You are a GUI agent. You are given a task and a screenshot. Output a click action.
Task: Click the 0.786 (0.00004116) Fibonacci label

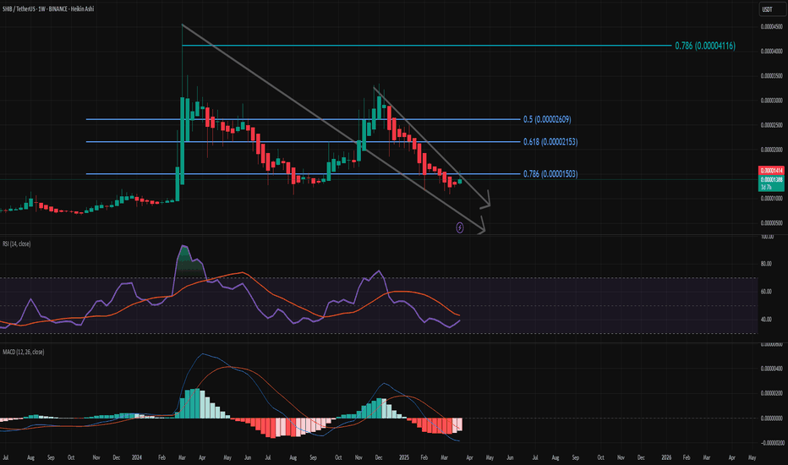pyautogui.click(x=705, y=46)
